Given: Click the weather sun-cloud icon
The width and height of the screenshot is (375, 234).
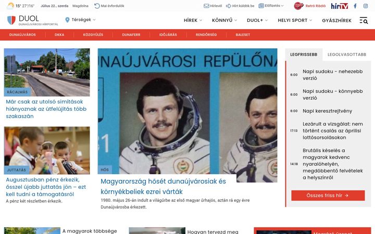Looking at the screenshot, I should click(10, 6).
